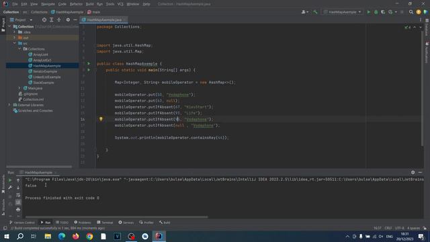Run with coverage using the shield icon

383,12
